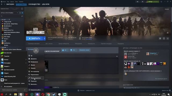
Task: Click the Shutdown button
Action: pyautogui.click(x=35, y=90)
